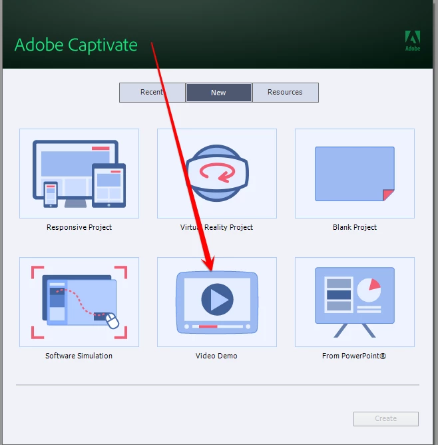Choose the Virtual Reality Project icon
Viewport: 438px width, 445px height.
pos(217,173)
